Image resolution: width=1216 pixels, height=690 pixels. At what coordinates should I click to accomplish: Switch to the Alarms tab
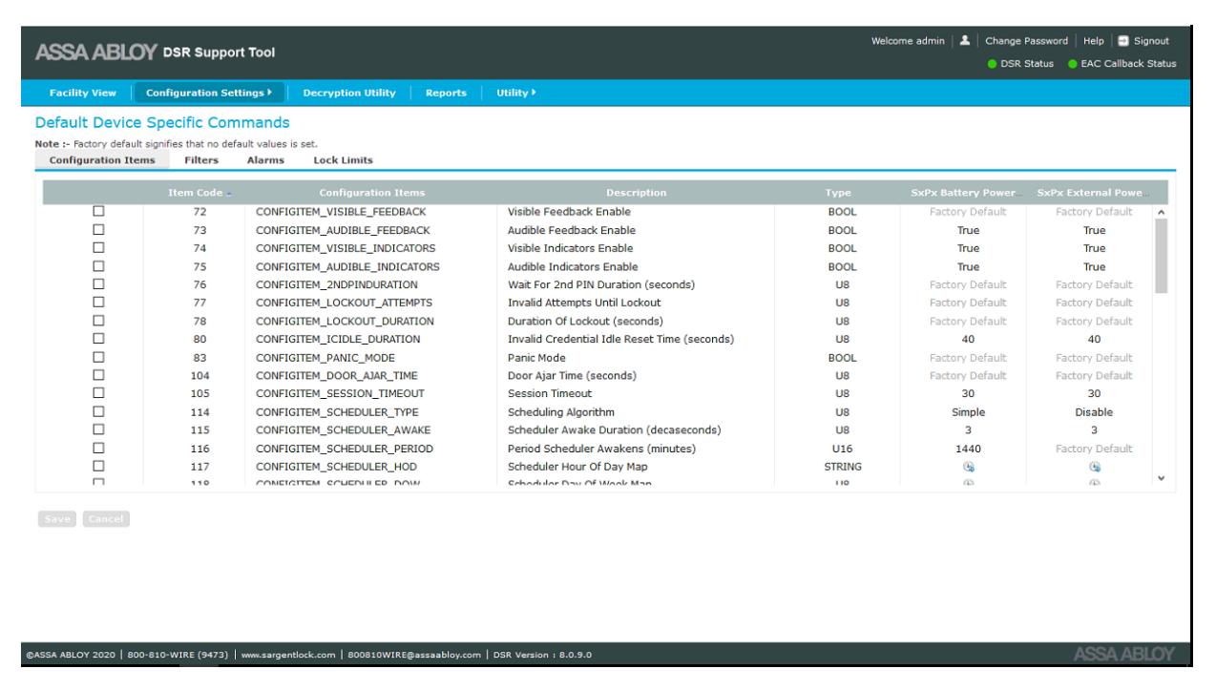pos(265,160)
